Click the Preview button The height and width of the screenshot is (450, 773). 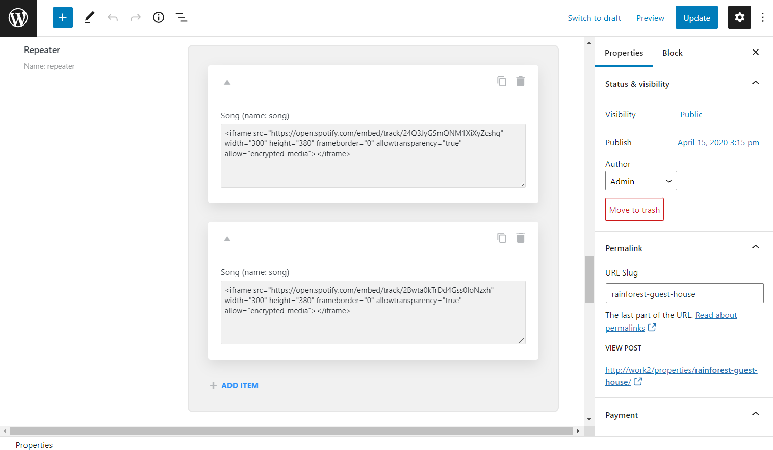(x=650, y=18)
